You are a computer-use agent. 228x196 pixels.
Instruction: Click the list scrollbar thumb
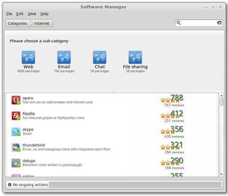coord(221,102)
